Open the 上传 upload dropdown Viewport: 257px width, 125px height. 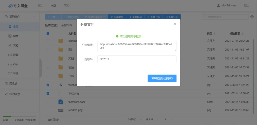[x=53, y=17]
